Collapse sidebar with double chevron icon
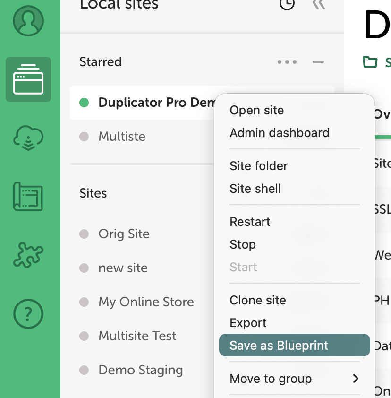Screen dimensions: 391x398 click(319, 4)
